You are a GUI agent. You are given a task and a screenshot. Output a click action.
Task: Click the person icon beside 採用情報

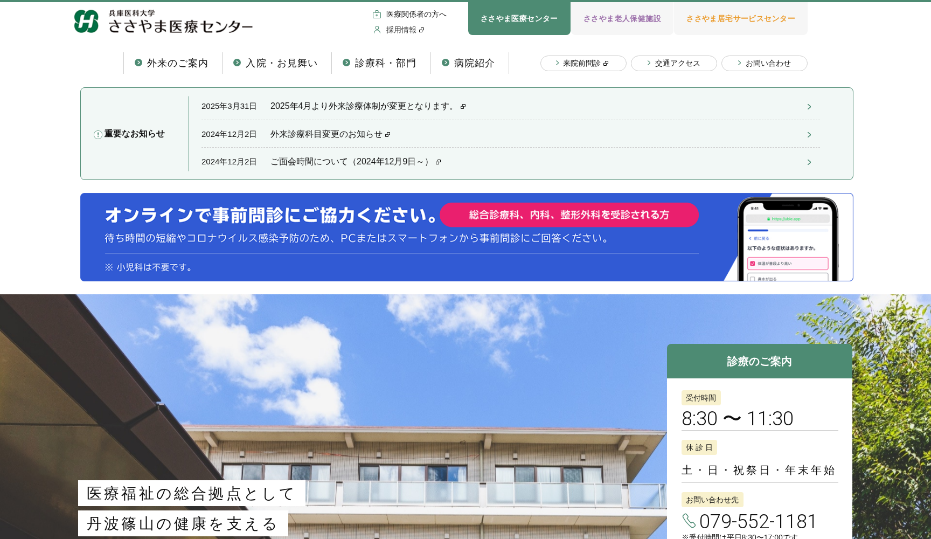(377, 30)
